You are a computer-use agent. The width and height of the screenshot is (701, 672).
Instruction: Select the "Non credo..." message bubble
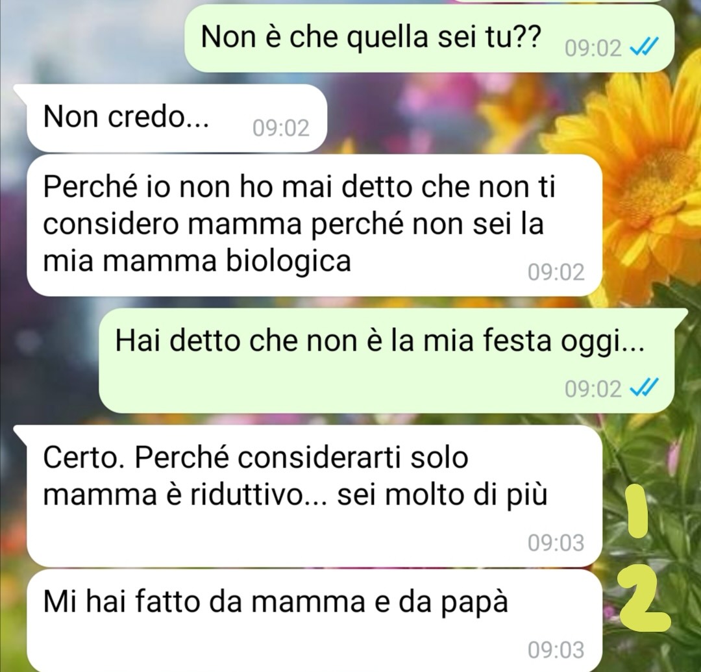177,118
